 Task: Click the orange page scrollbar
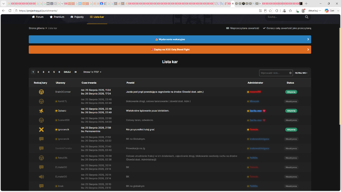coord(340,76)
